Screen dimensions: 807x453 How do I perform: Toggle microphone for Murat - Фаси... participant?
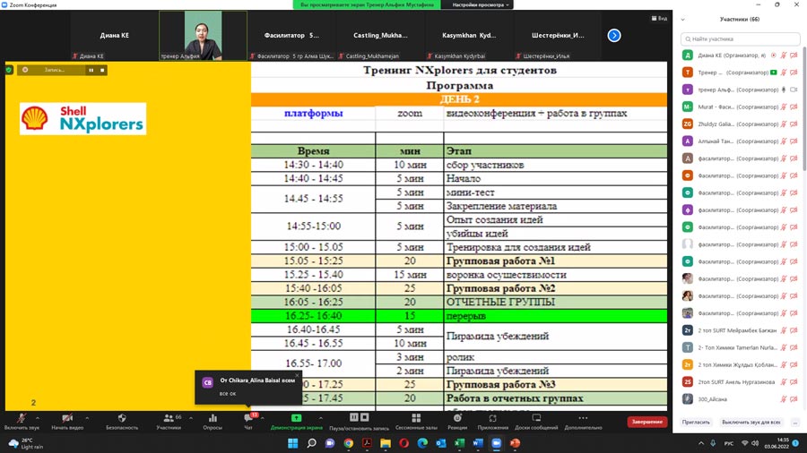784,107
